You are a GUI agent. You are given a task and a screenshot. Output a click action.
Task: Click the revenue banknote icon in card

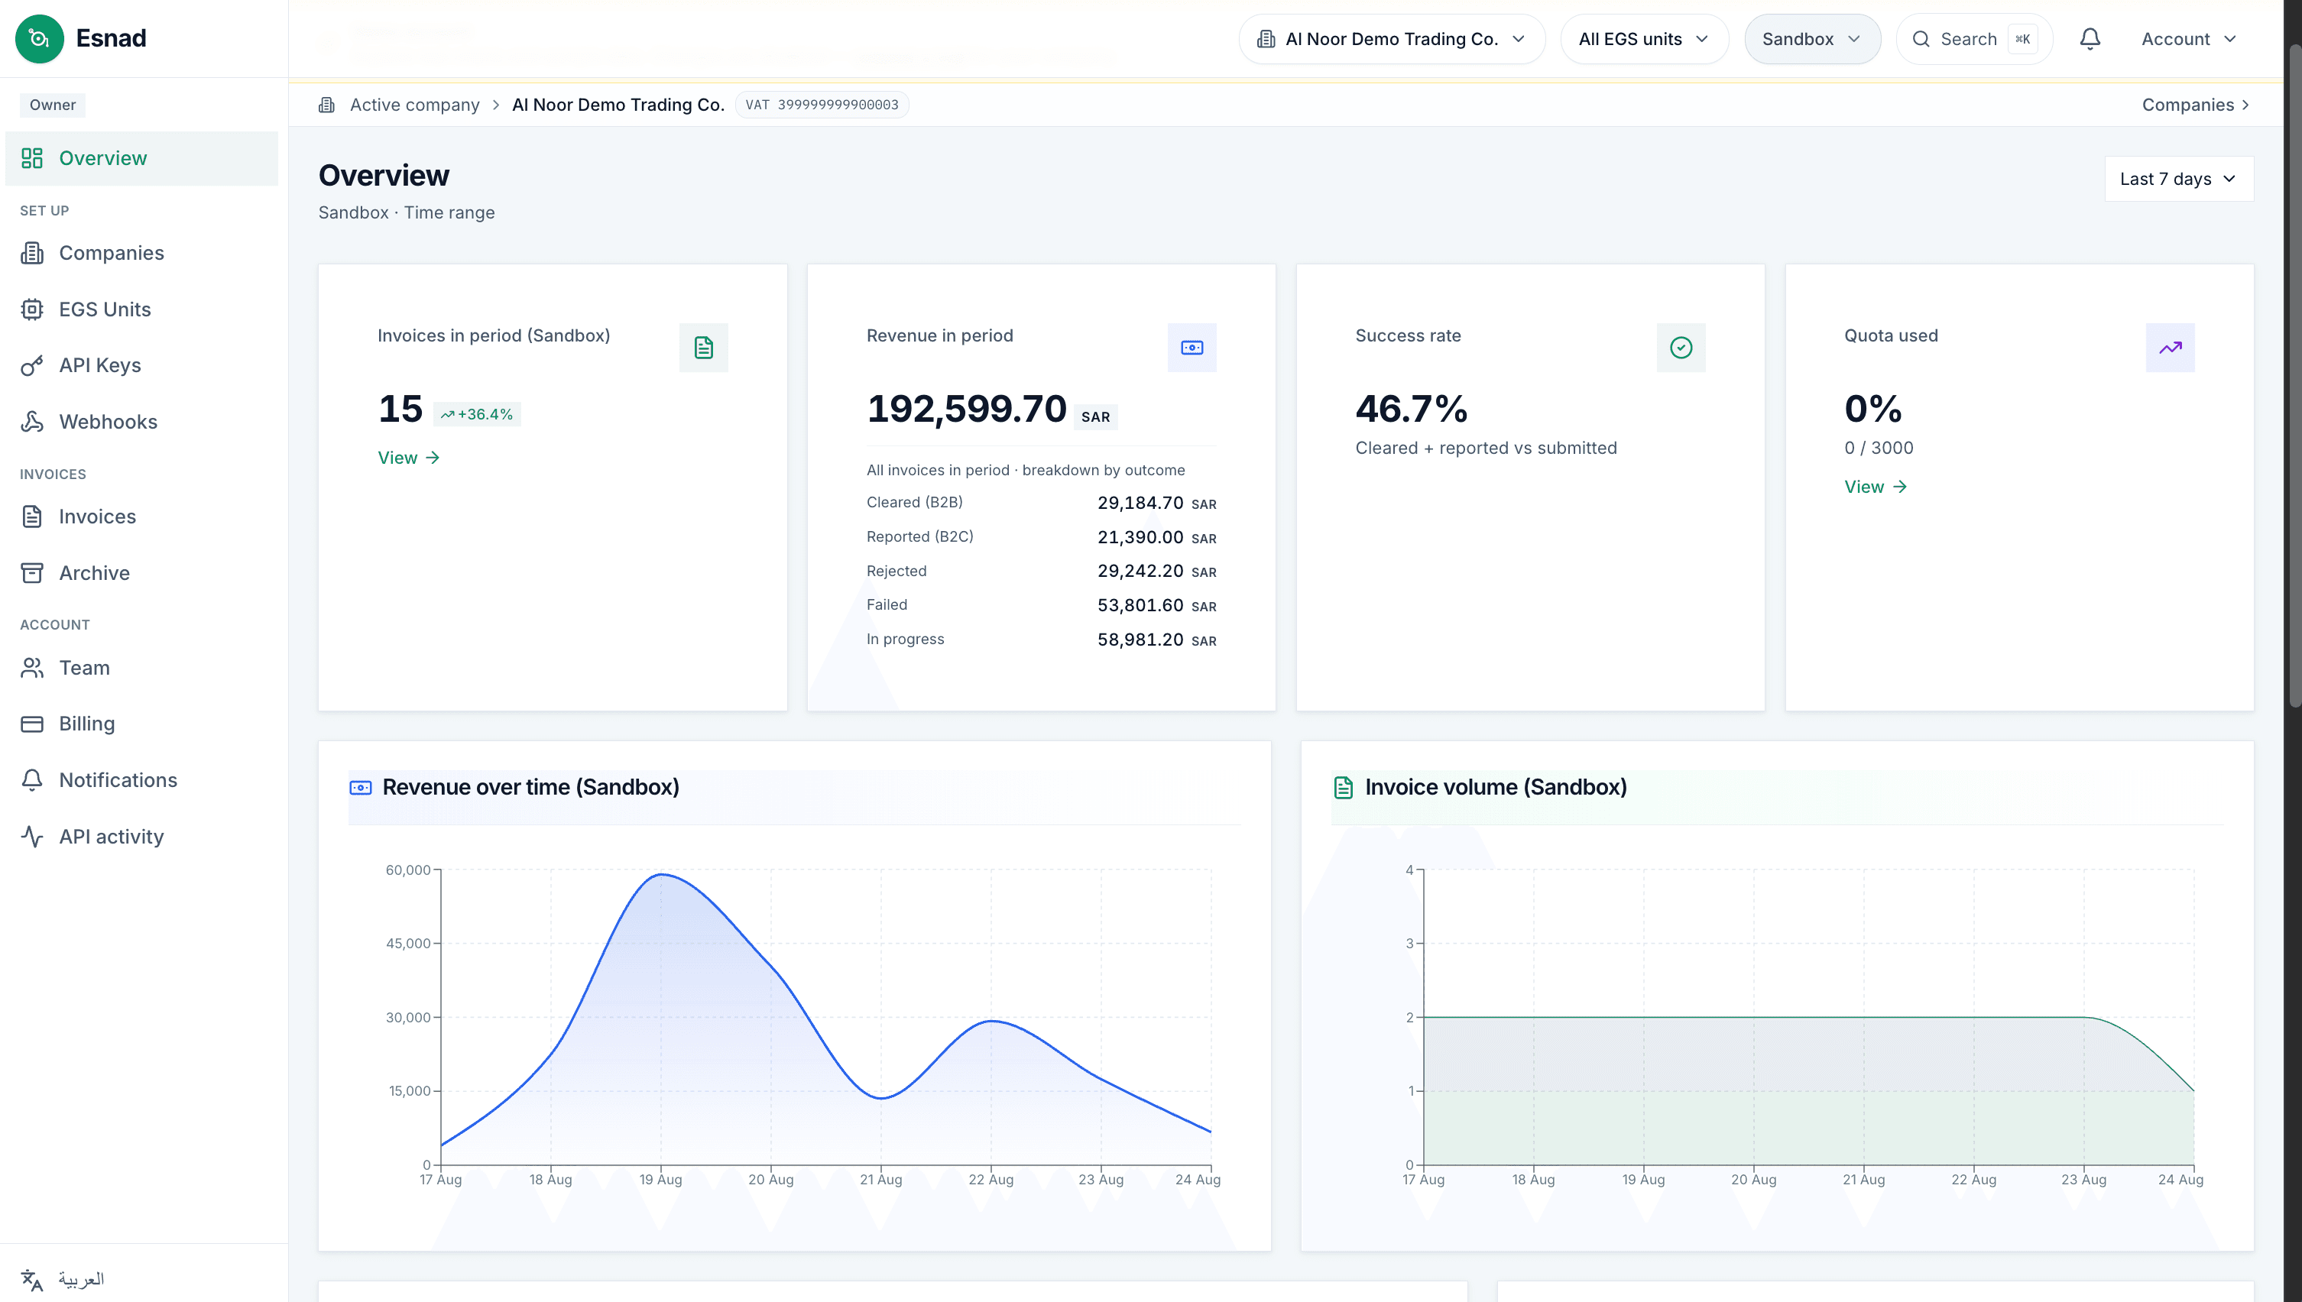[1192, 347]
